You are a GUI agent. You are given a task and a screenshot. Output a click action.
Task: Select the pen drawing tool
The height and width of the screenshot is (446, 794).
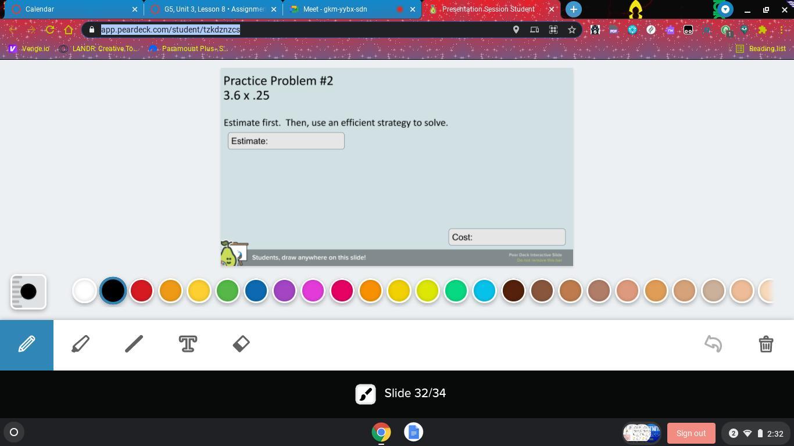pyautogui.click(x=27, y=344)
